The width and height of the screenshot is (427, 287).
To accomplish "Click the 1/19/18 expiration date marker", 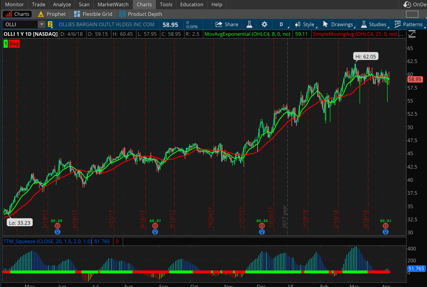I will coord(305,219).
